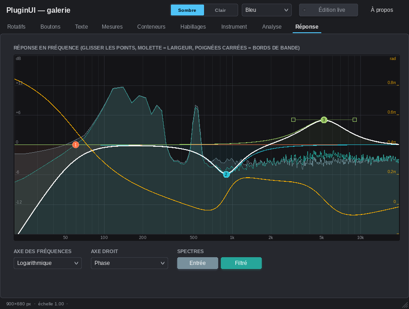Switch to the Clair theme

(220, 10)
